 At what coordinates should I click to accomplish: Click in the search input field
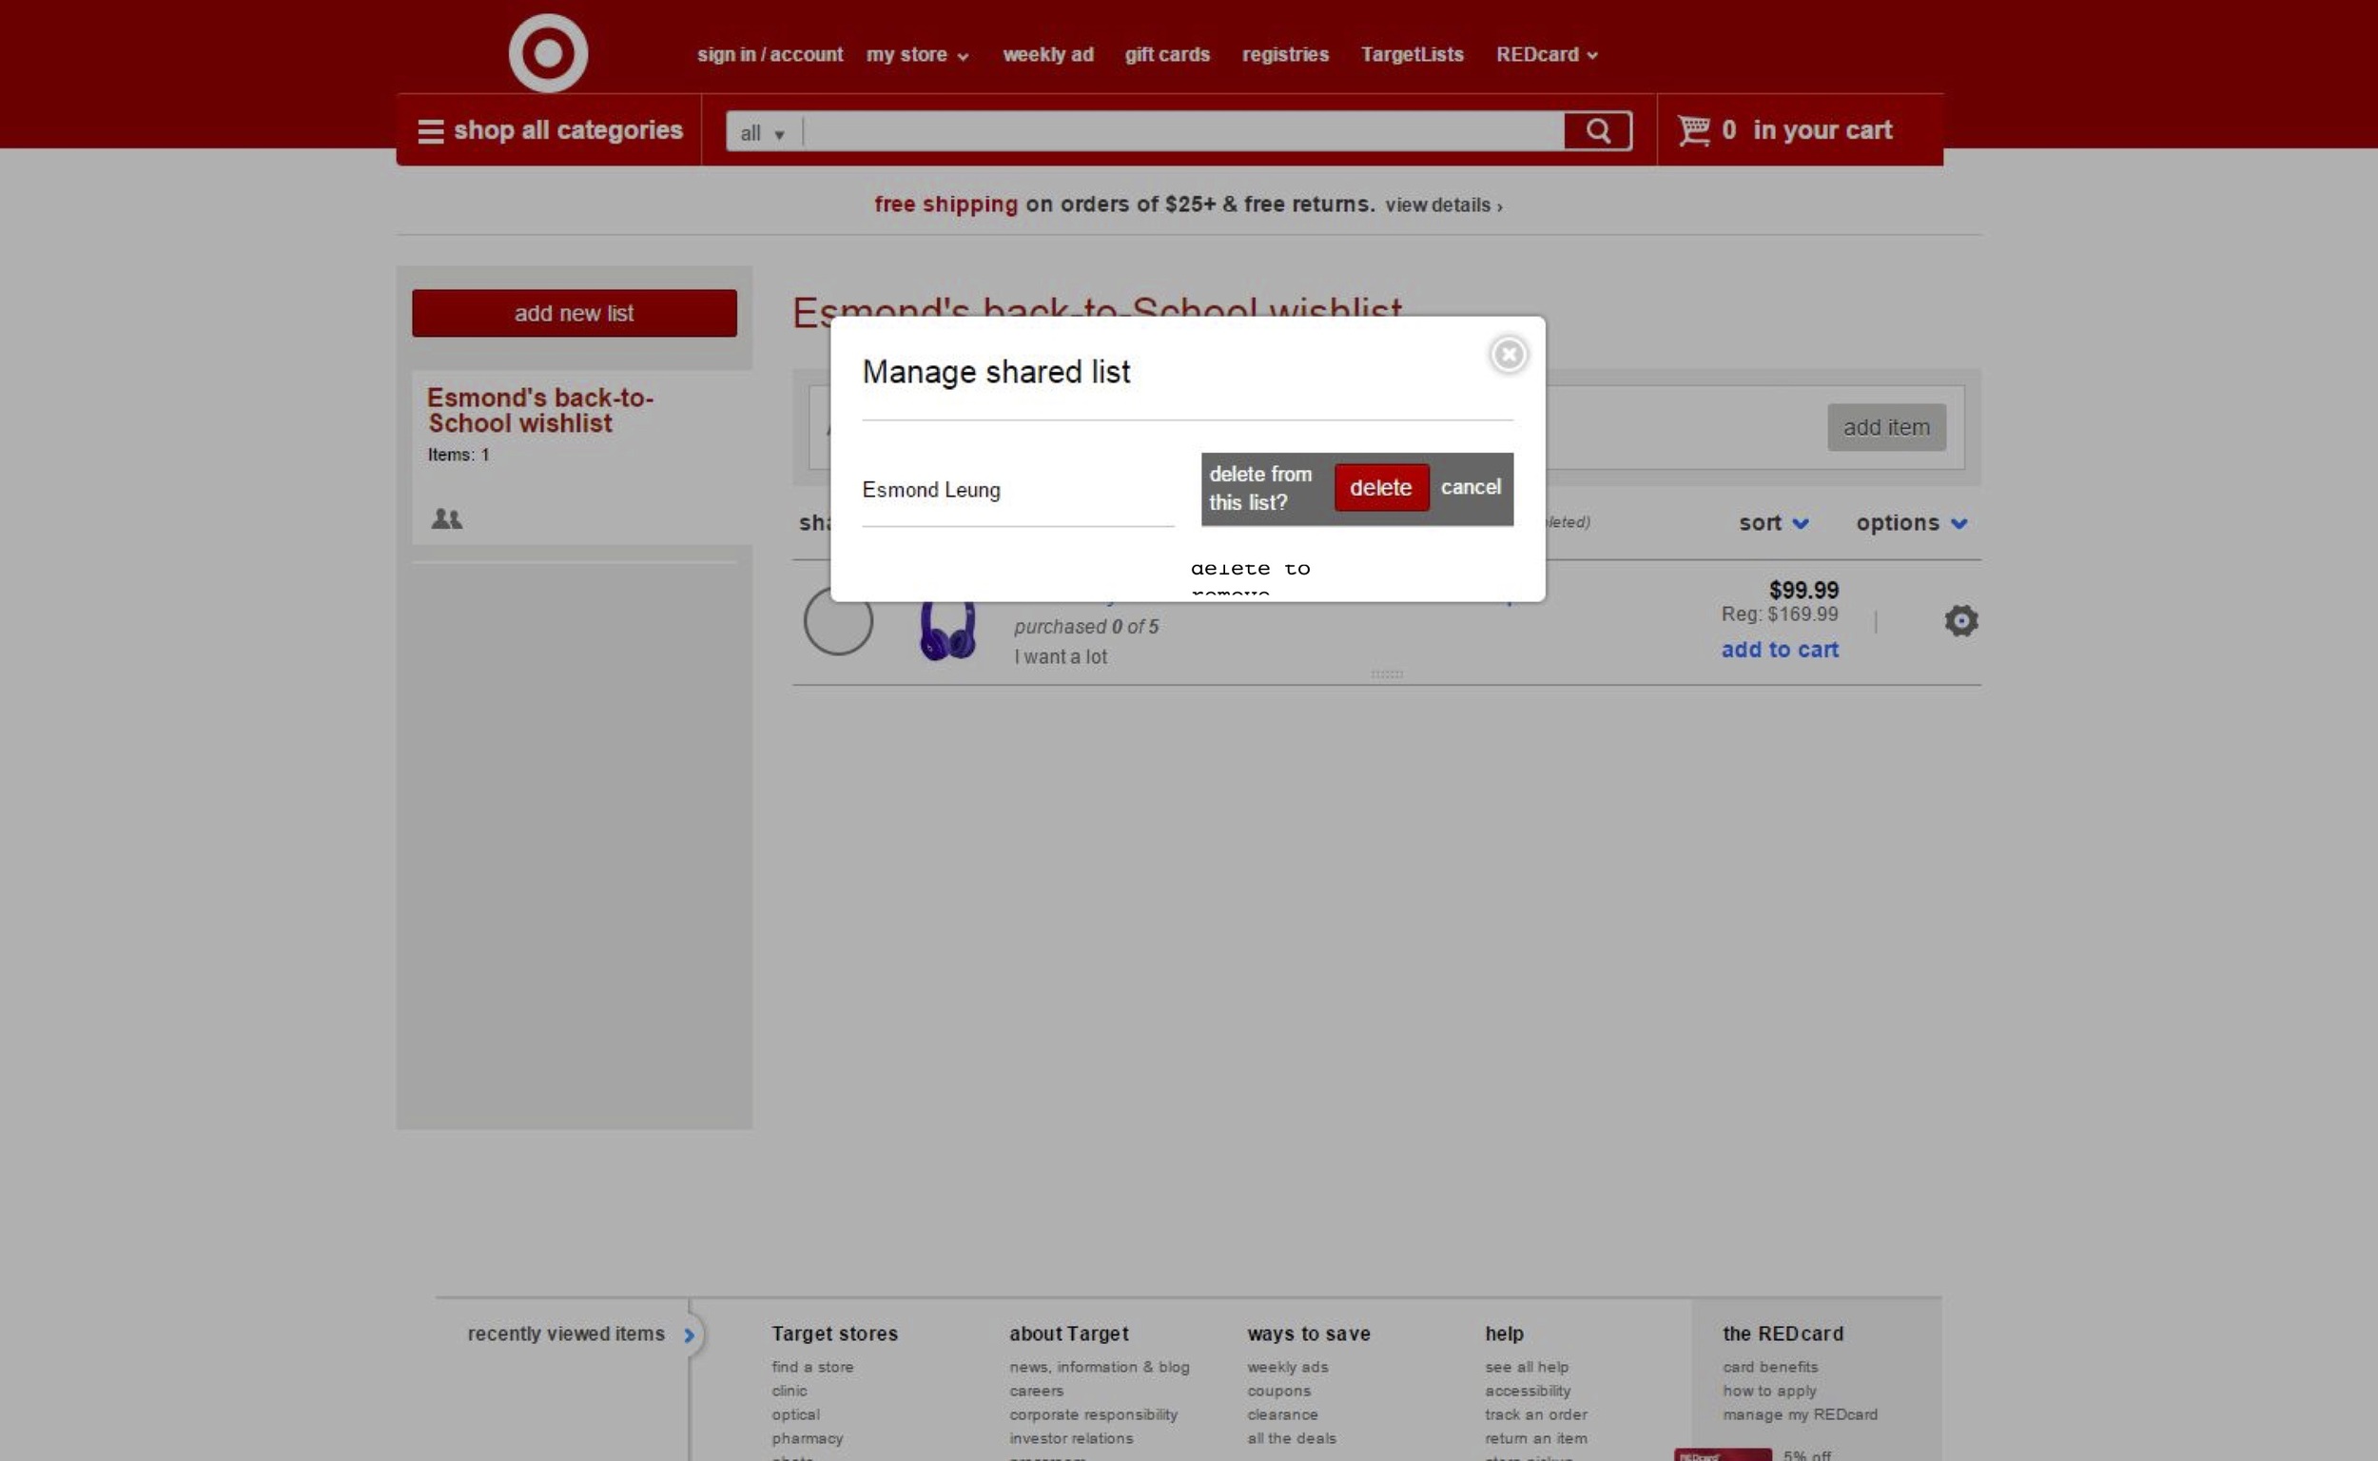point(1182,131)
